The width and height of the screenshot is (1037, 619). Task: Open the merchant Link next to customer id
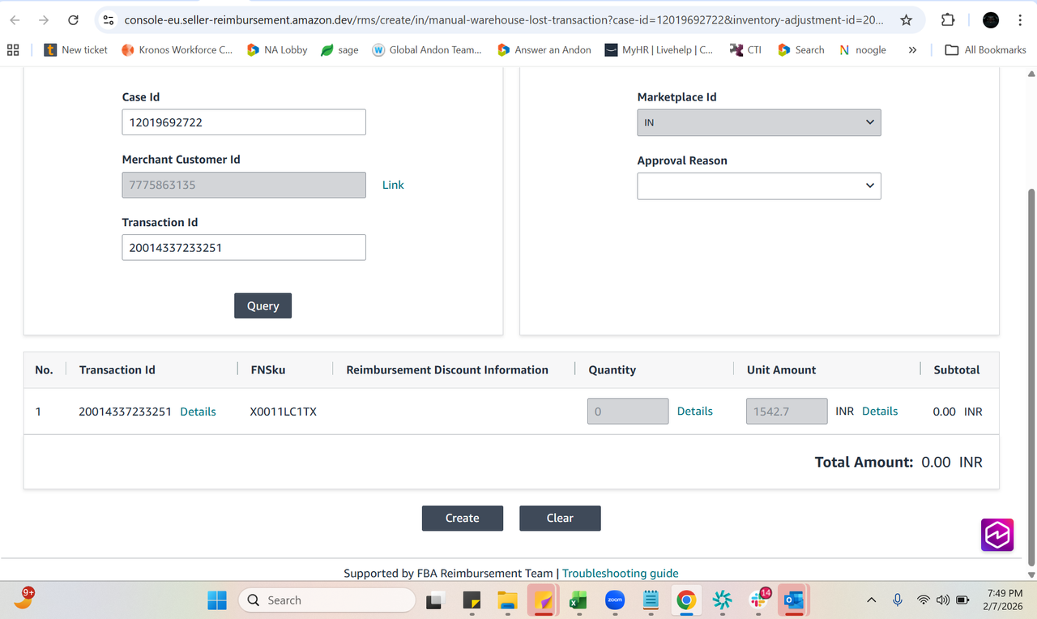pyautogui.click(x=393, y=185)
